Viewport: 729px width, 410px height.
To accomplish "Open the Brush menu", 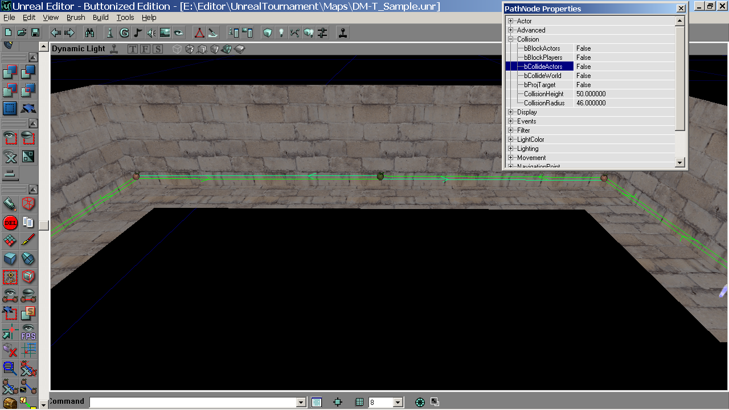I will pos(76,18).
